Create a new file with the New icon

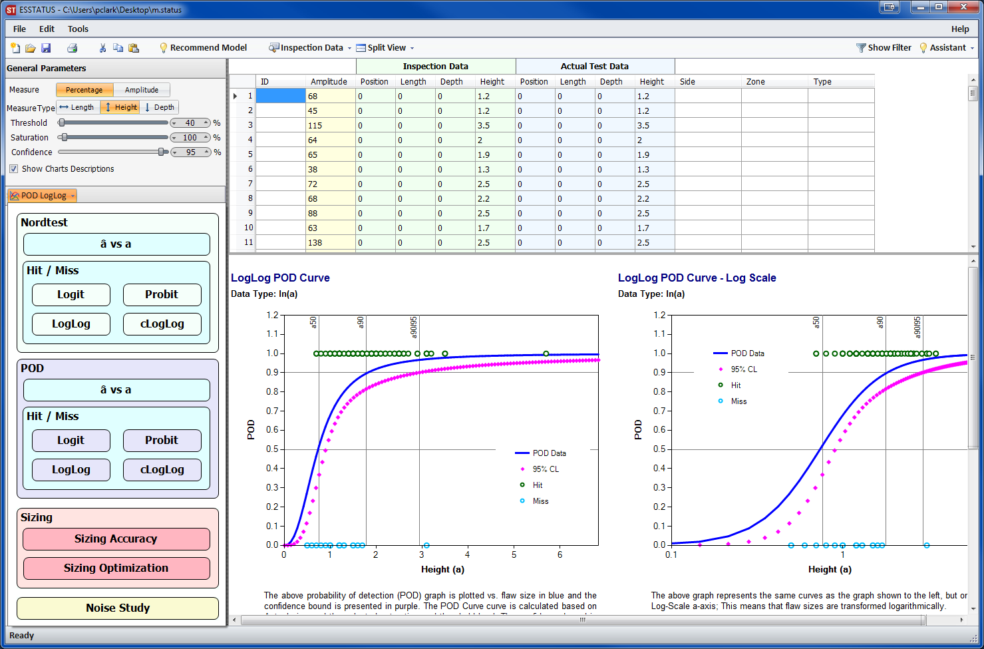[x=15, y=48]
